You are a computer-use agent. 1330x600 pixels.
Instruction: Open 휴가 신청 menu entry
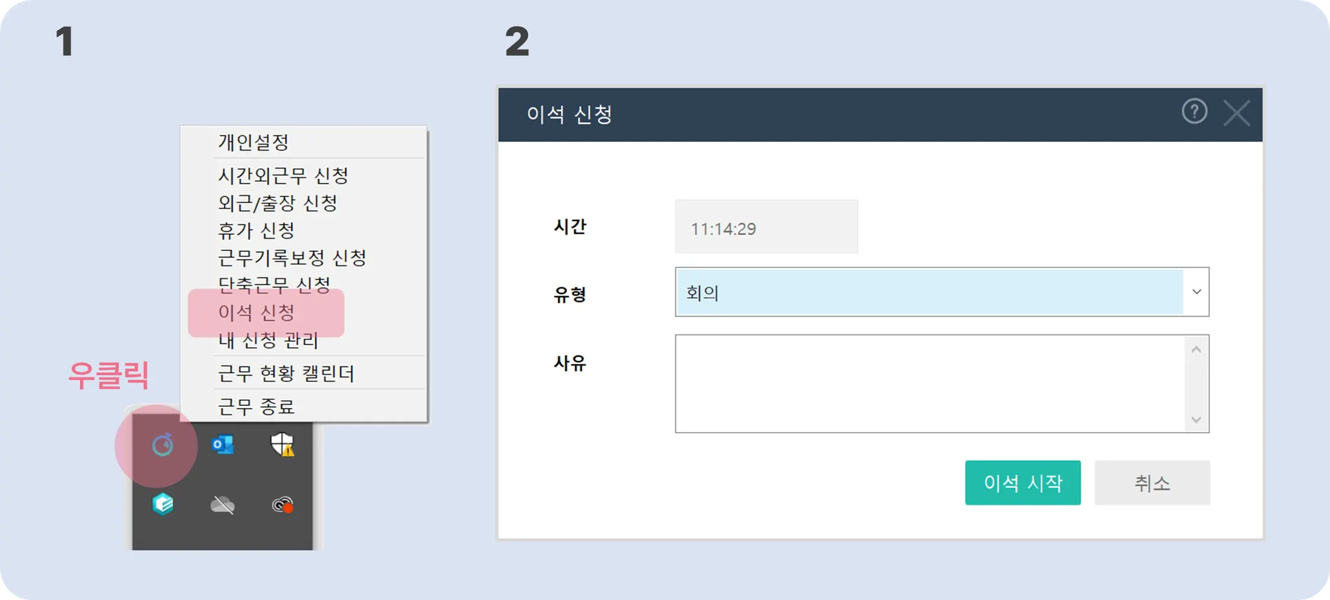pyautogui.click(x=257, y=230)
